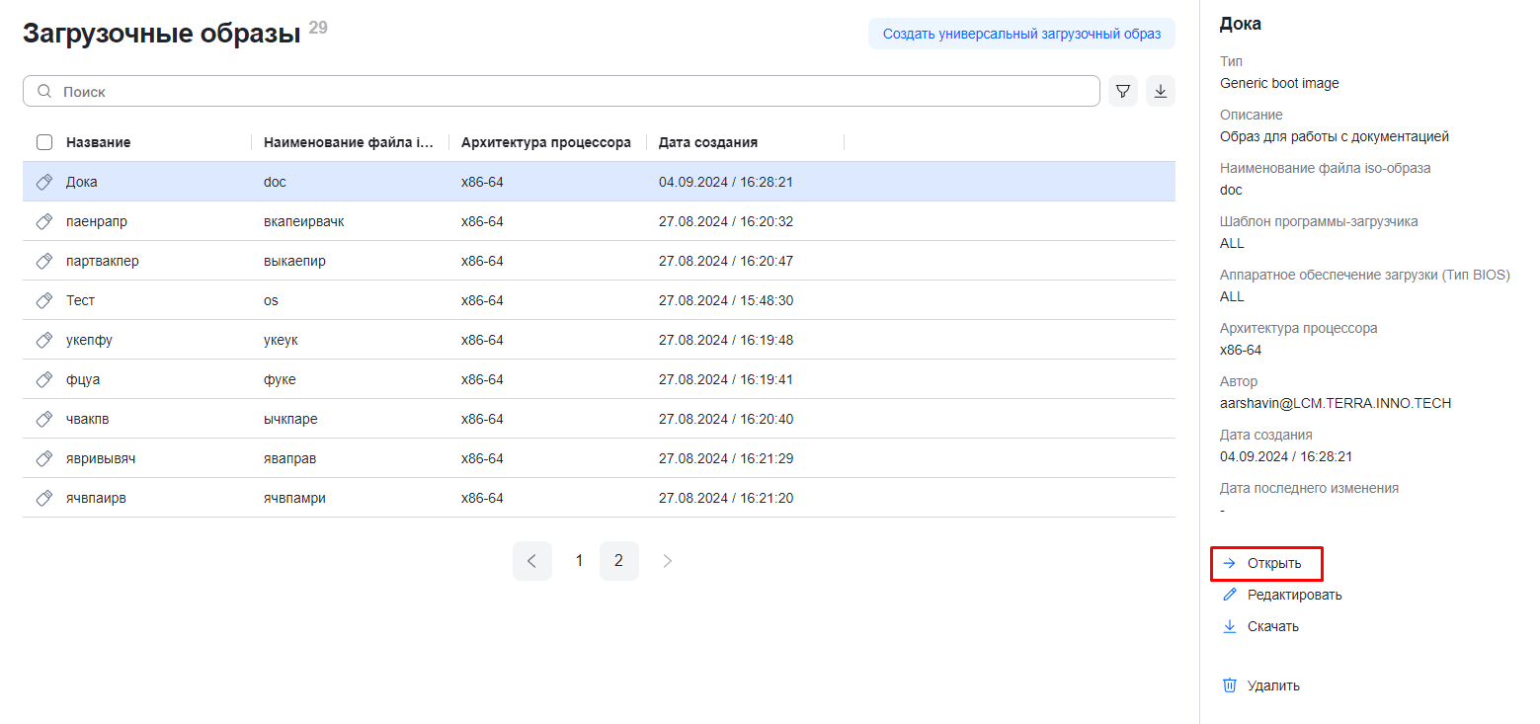Click the download icon next to Скачать
This screenshot has width=1540, height=724.
pyautogui.click(x=1230, y=626)
